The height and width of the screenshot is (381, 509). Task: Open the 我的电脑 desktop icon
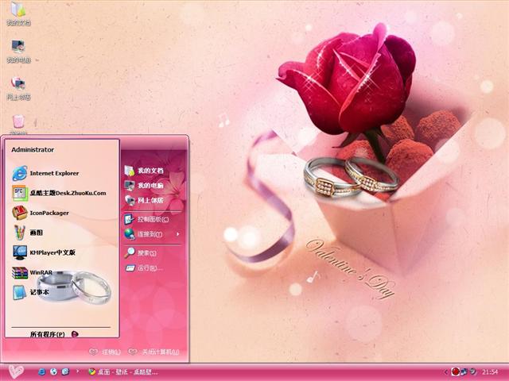[x=17, y=51]
